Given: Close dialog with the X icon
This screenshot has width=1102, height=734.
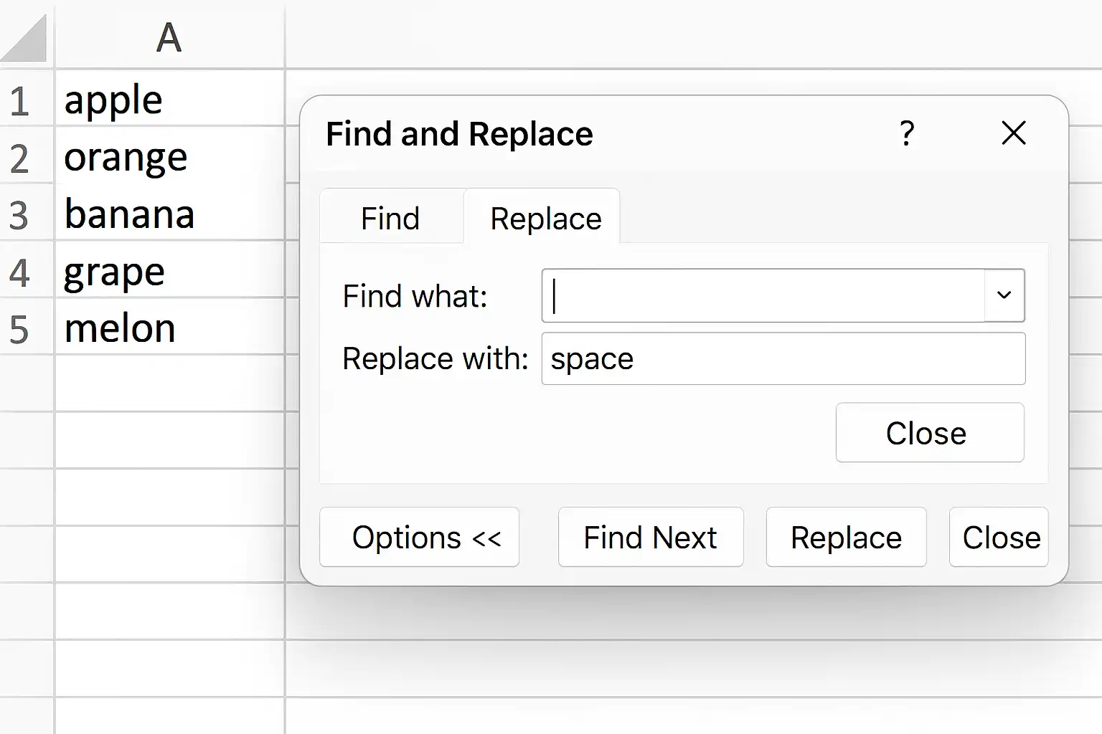Looking at the screenshot, I should tap(1013, 133).
